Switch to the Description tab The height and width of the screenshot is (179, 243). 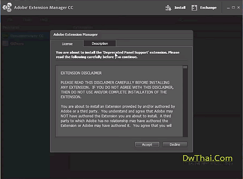[x=100, y=44]
